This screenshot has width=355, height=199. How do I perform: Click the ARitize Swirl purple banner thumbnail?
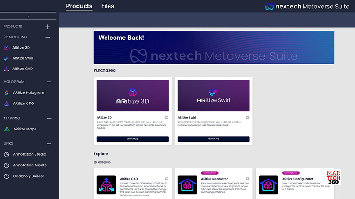pyautogui.click(x=214, y=96)
